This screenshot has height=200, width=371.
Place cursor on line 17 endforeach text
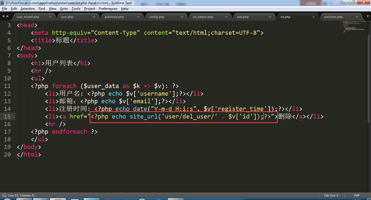[x=70, y=132]
